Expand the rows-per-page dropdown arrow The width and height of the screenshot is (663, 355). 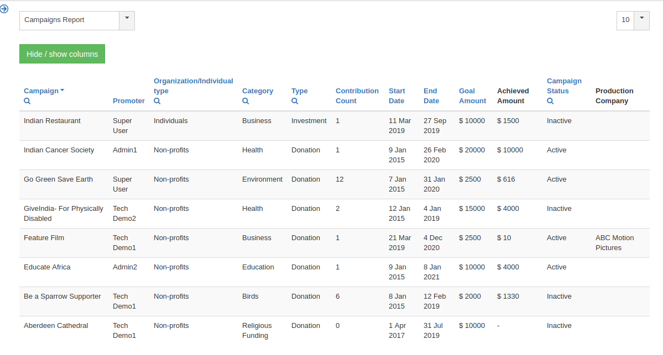coord(641,20)
